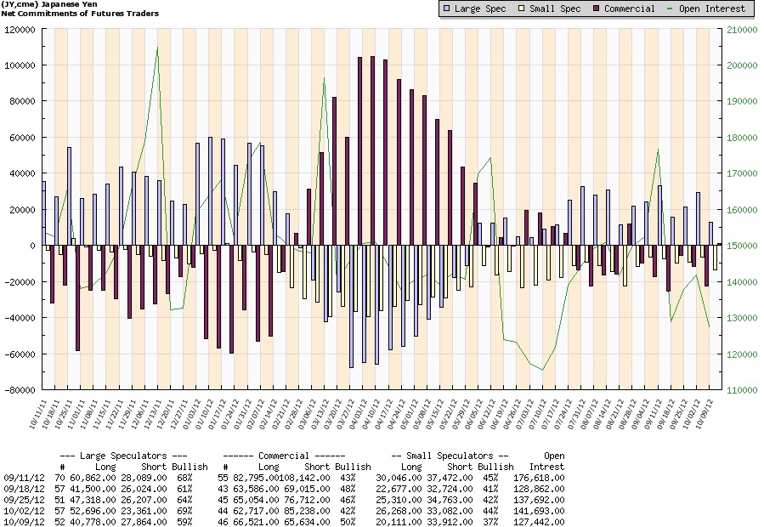This screenshot has width=764, height=527.
Task: Click the 37% small speculators bullish value
Action: tap(490, 522)
